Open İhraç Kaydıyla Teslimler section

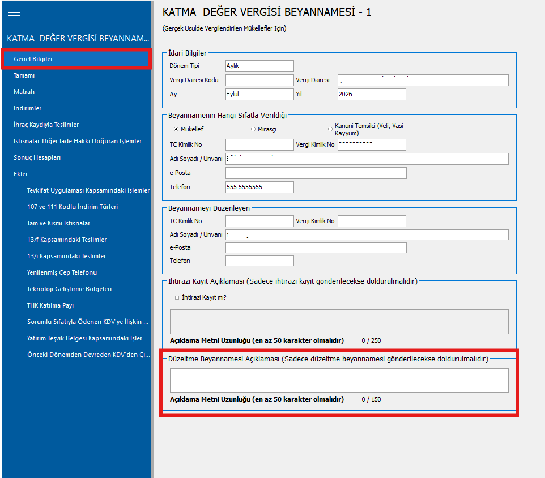(46, 125)
